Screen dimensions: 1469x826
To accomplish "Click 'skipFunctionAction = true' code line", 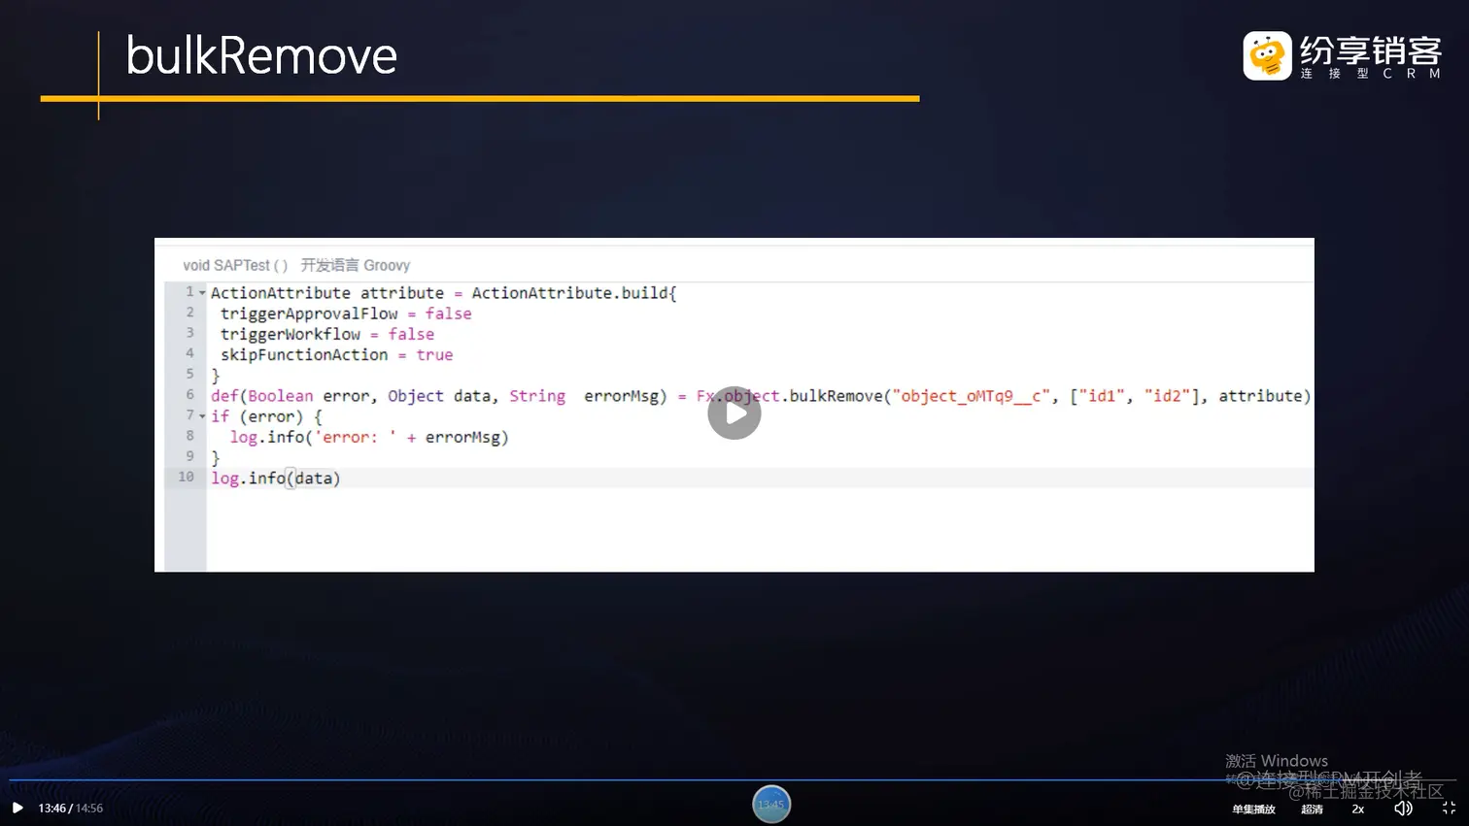I will point(336,355).
